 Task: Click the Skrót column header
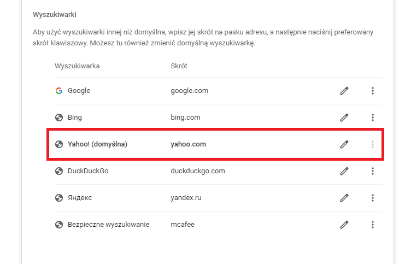click(179, 66)
